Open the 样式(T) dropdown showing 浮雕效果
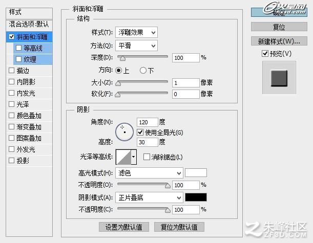The image size is (313, 243). coord(136,32)
